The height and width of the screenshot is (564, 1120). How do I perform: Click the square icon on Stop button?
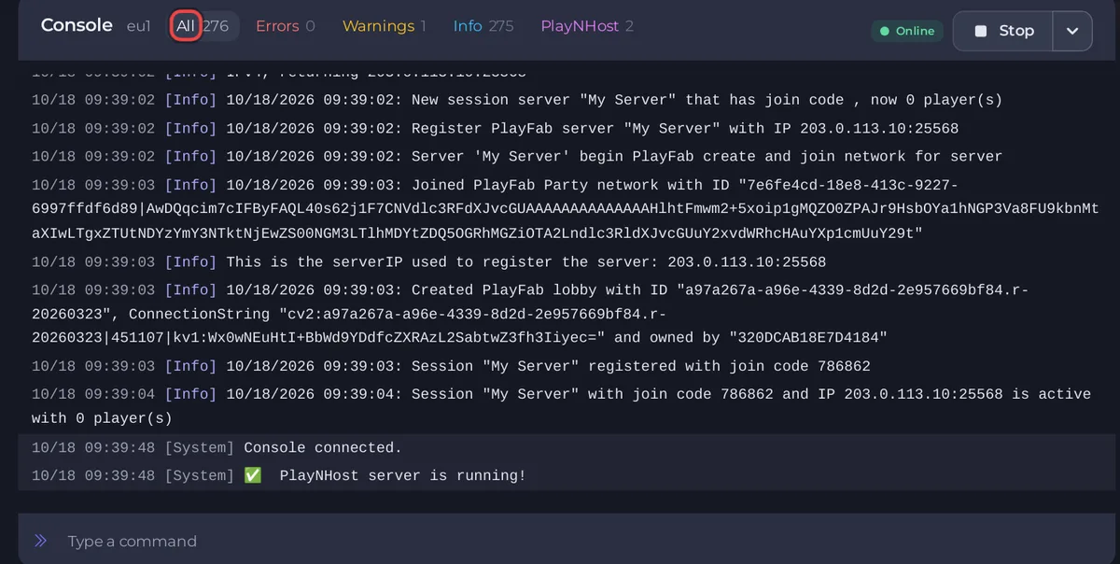(980, 31)
